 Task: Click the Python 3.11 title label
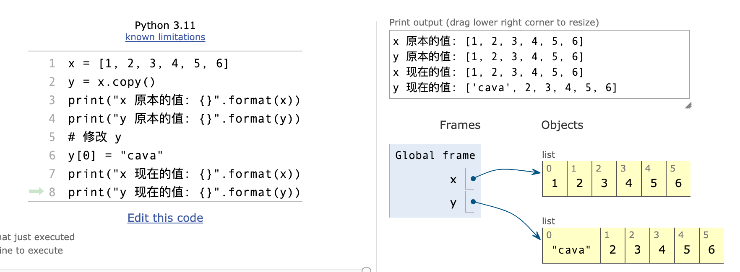[x=165, y=26]
